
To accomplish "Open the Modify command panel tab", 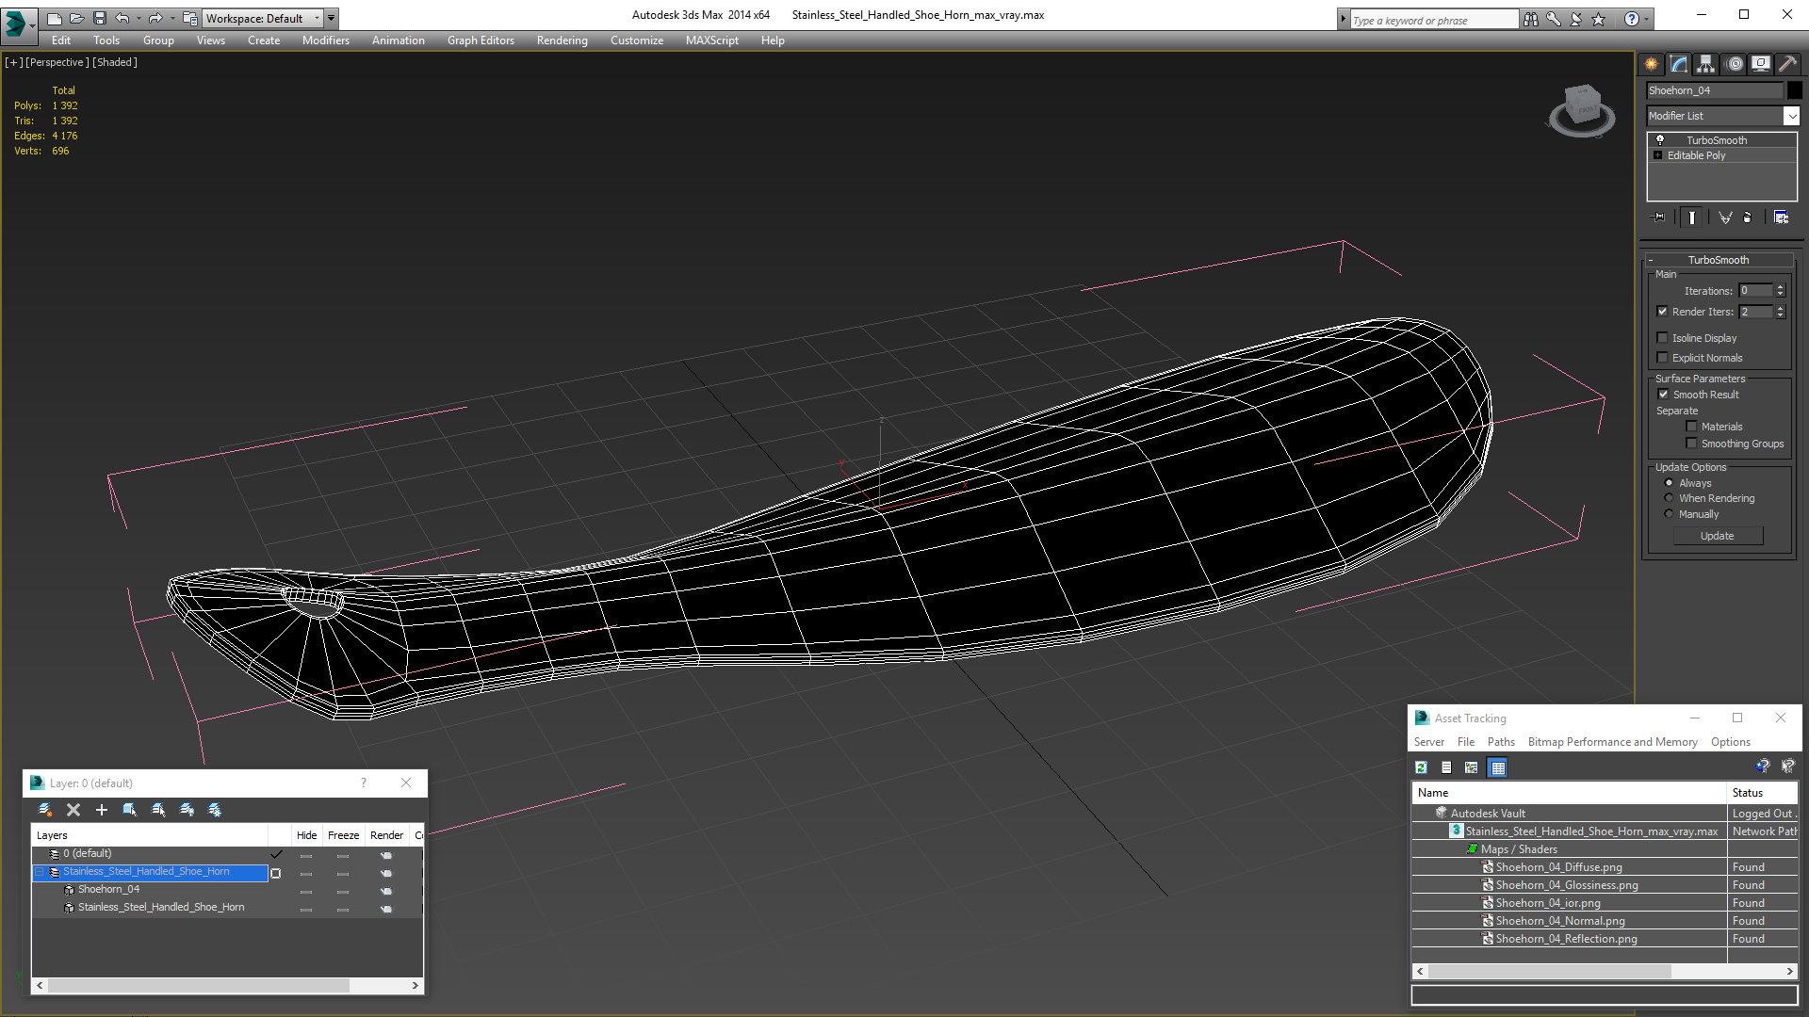I will [1679, 64].
